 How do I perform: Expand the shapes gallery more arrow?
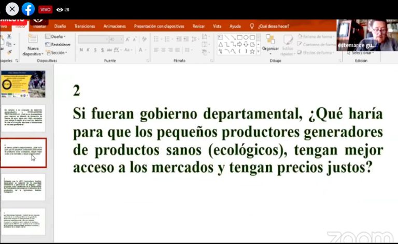pos(259,51)
